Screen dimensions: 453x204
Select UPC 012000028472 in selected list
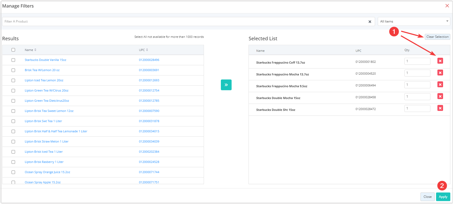[366, 109]
